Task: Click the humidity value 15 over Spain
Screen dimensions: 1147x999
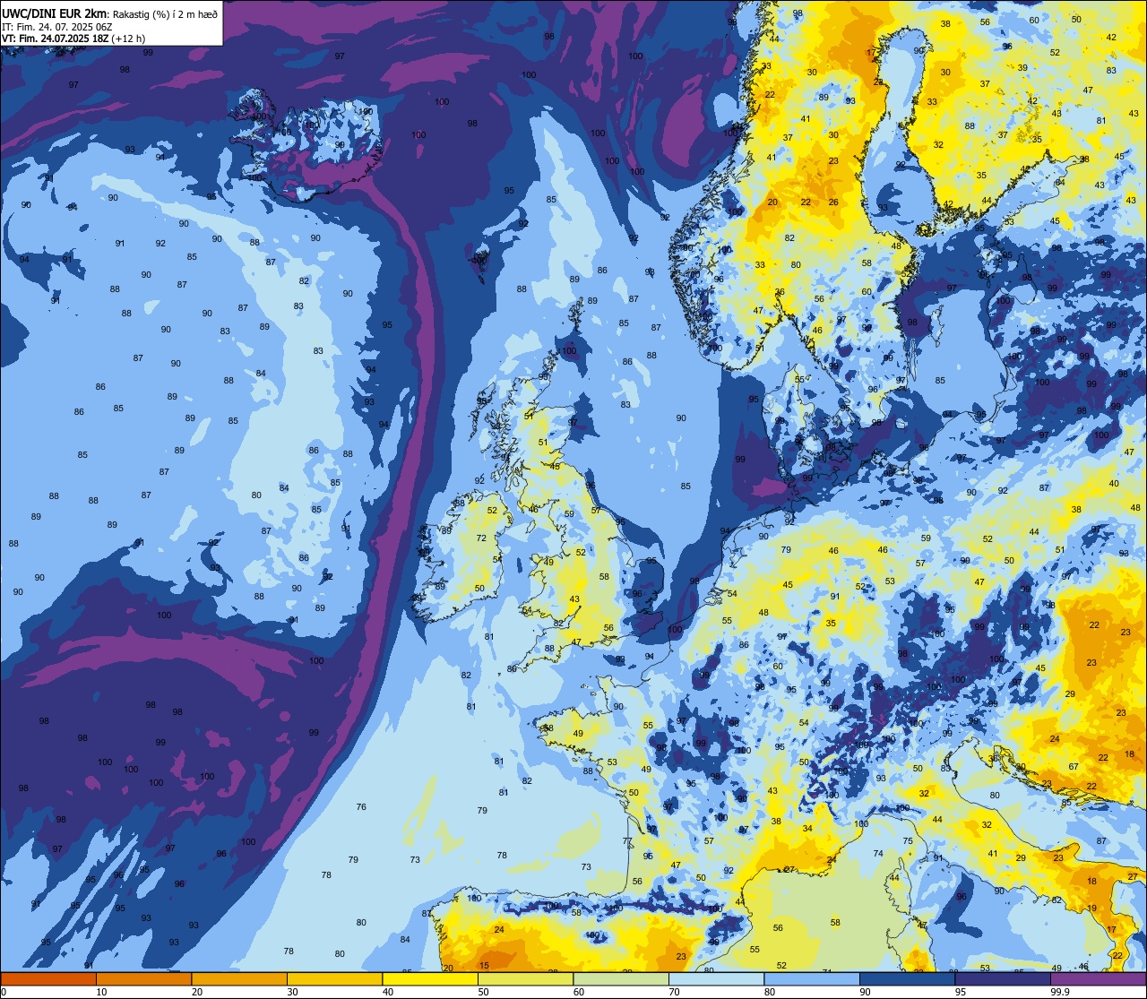Action: click(x=484, y=965)
